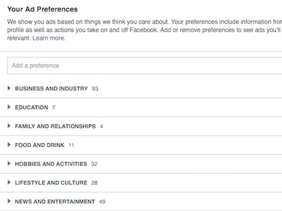Select LIFESTYLE AND CULTURE category label

50,183
